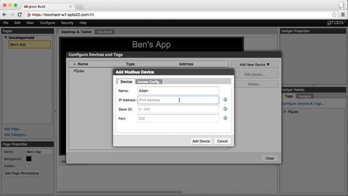The height and width of the screenshot is (196, 348).
Task: Click Edit Page Permissions button
Action: pyautogui.click(x=22, y=173)
